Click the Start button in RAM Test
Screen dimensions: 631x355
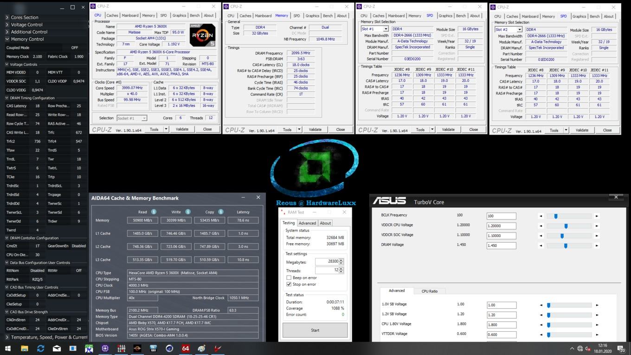[315, 330]
